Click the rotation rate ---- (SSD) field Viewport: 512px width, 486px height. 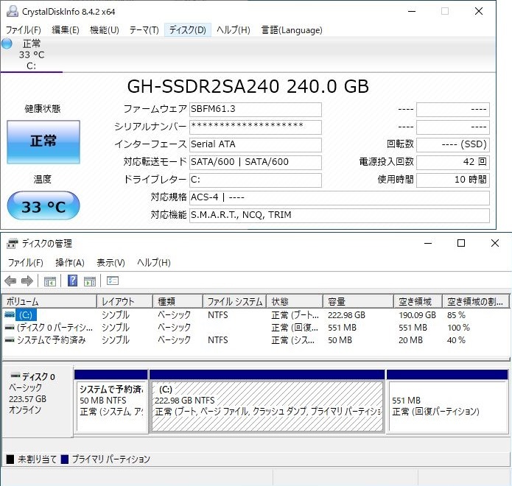tap(453, 144)
